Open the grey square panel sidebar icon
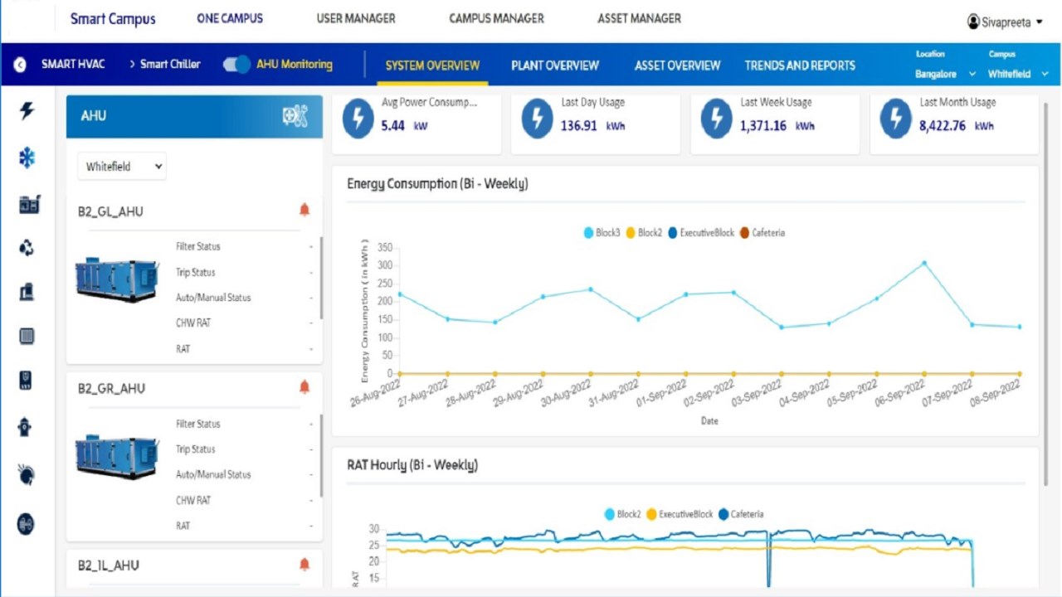Screen dimensions: 1062x597 (x=27, y=336)
